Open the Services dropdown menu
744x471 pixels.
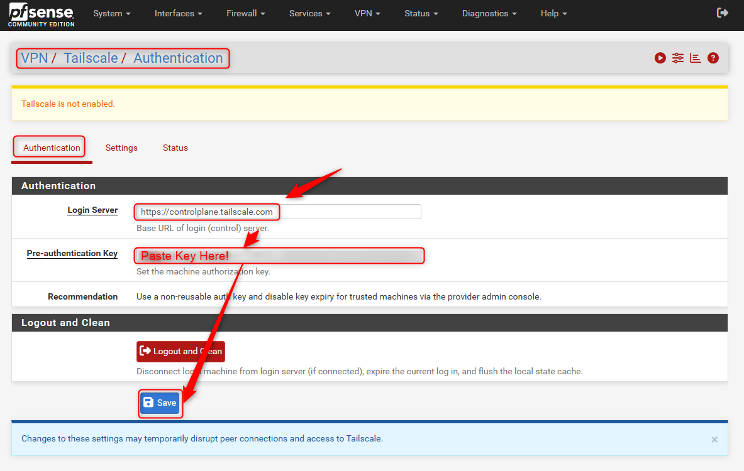pyautogui.click(x=310, y=13)
